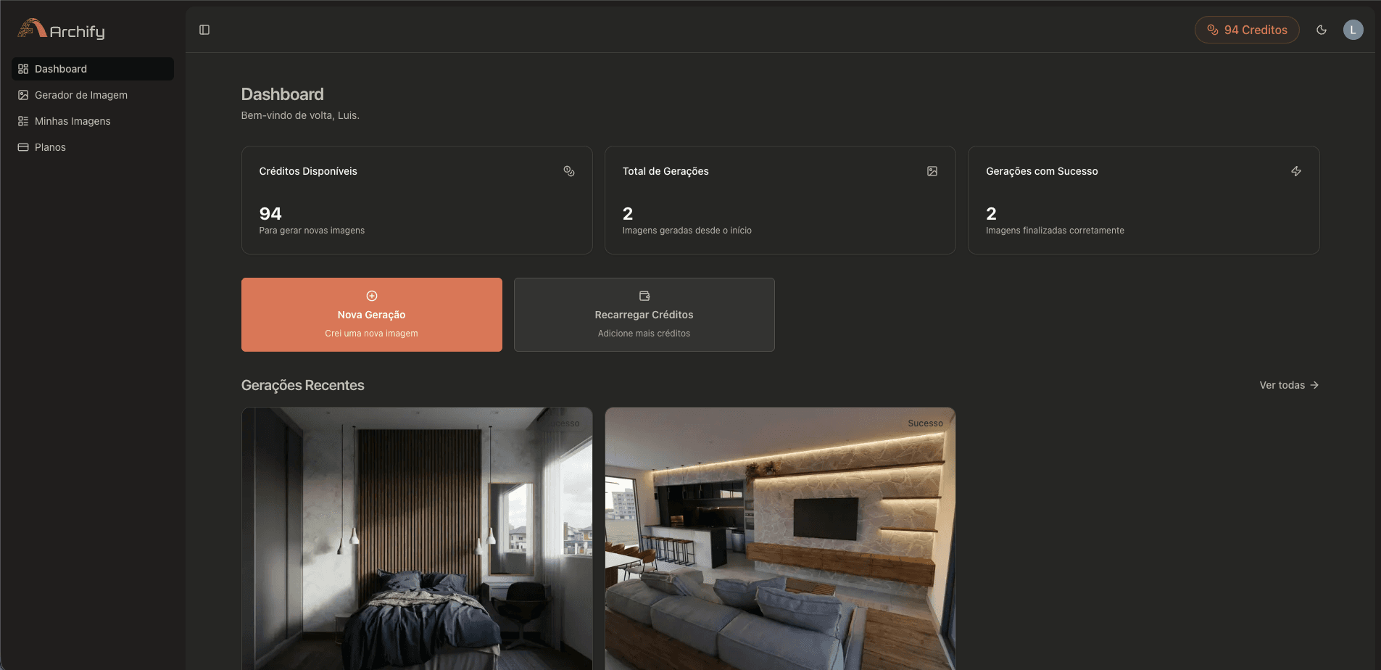Click the coin icon on Créditos Disponíveis card
The image size is (1381, 670).
click(x=568, y=170)
